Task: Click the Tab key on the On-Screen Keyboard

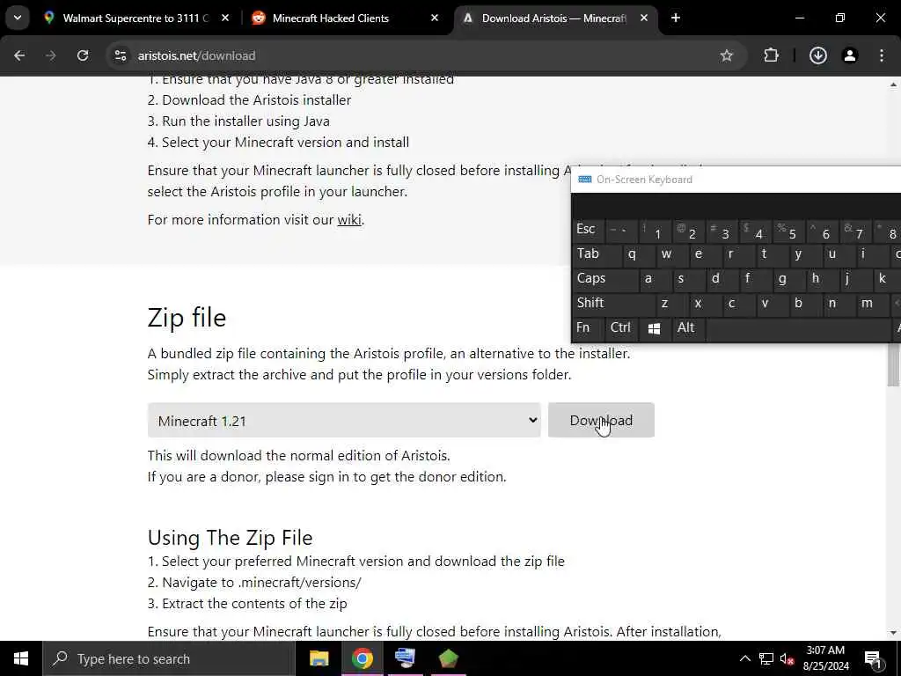Action: pos(597,254)
